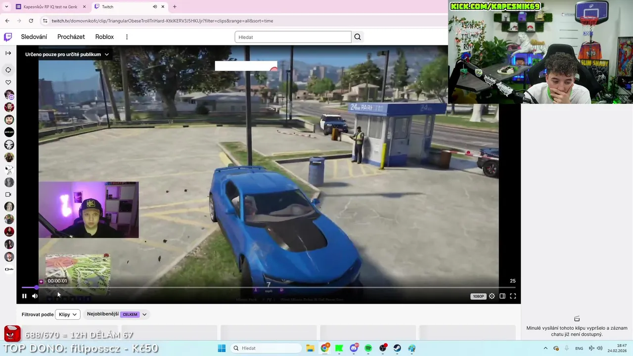633x356 pixels.
Task: Open the Stories circle icon in sidebar
Action: coord(8,70)
